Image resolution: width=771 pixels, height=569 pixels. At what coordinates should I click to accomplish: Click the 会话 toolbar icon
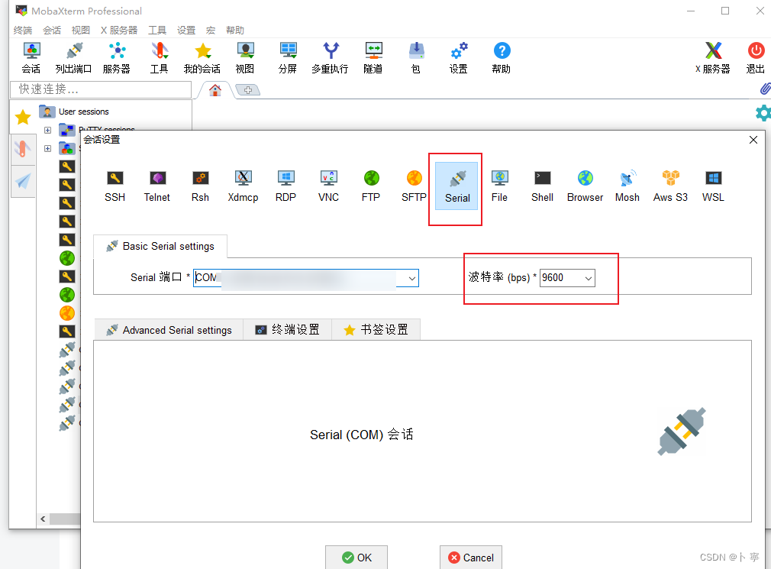pos(31,58)
